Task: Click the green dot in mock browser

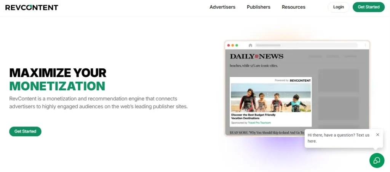Action: point(237,45)
